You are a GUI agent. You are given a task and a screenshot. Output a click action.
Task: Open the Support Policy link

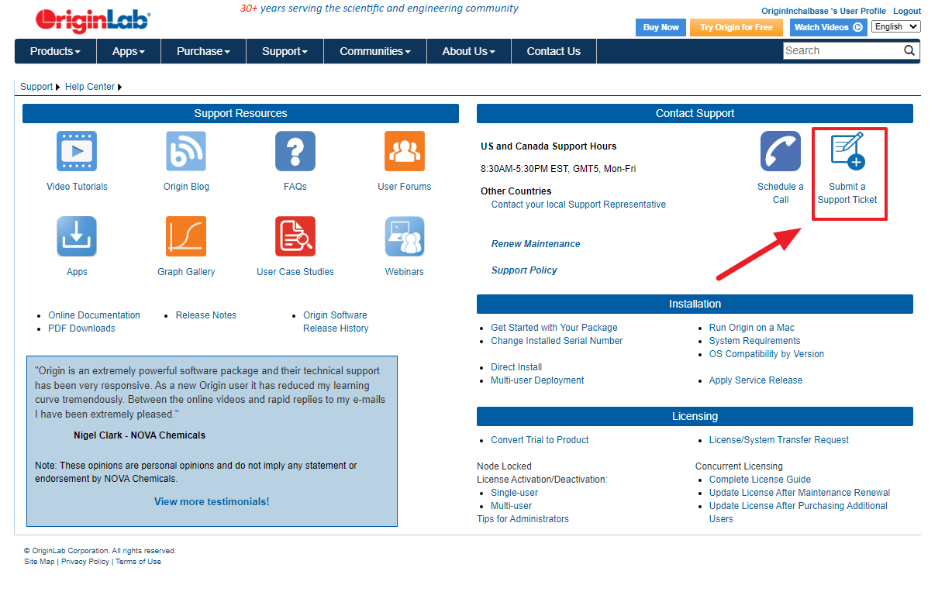[x=524, y=270]
